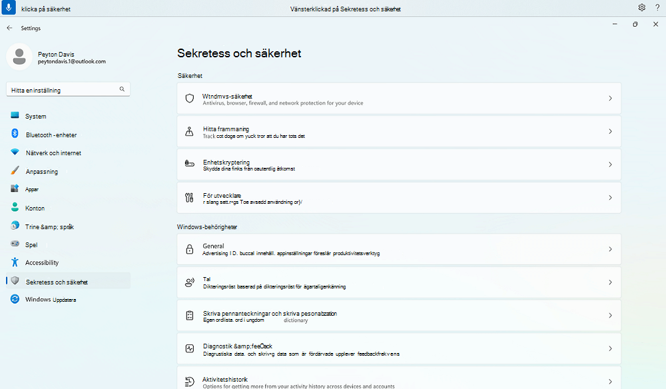
Task: Open Skriva pennanteckningar personalization settings
Action: (x=399, y=316)
